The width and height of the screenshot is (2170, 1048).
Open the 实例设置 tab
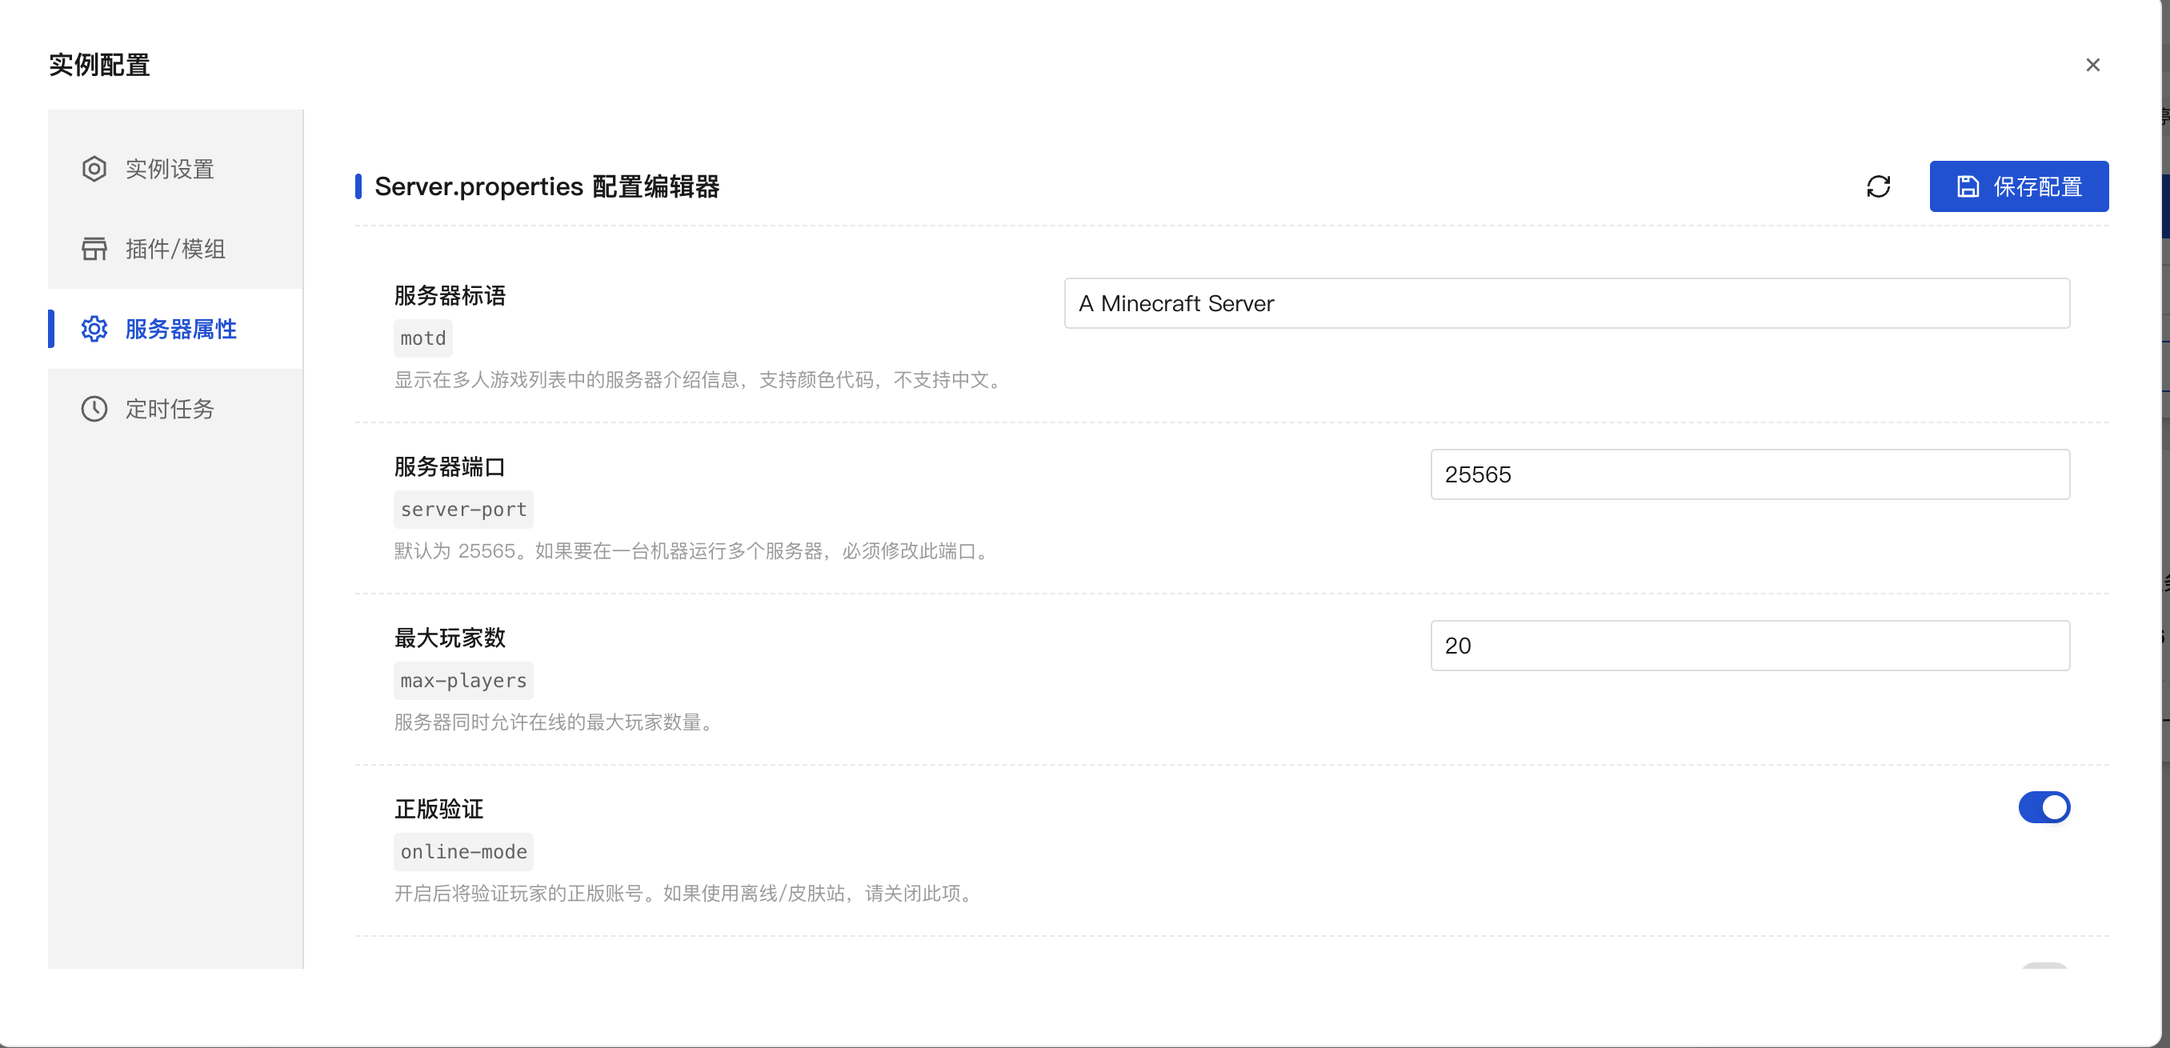tap(170, 169)
